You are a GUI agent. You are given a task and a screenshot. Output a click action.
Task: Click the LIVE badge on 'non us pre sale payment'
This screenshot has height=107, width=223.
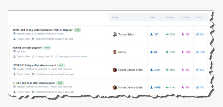tap(47, 48)
